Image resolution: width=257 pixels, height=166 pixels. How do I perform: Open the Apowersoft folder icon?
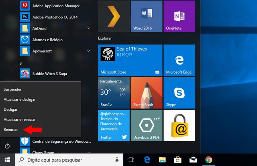(x=25, y=51)
